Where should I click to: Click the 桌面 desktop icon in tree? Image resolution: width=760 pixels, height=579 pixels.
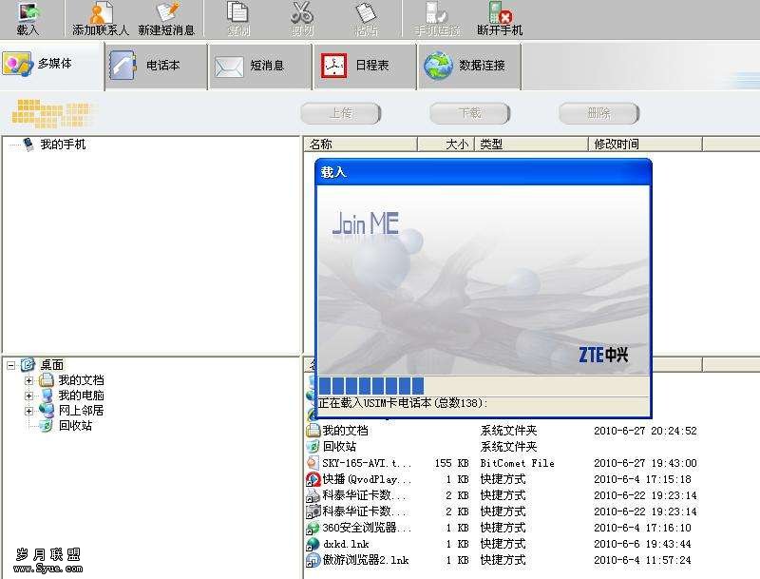[x=28, y=365]
